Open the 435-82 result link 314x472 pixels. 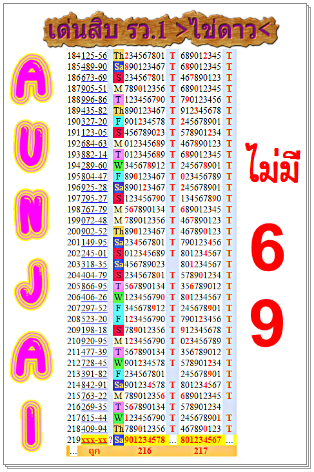94,110
